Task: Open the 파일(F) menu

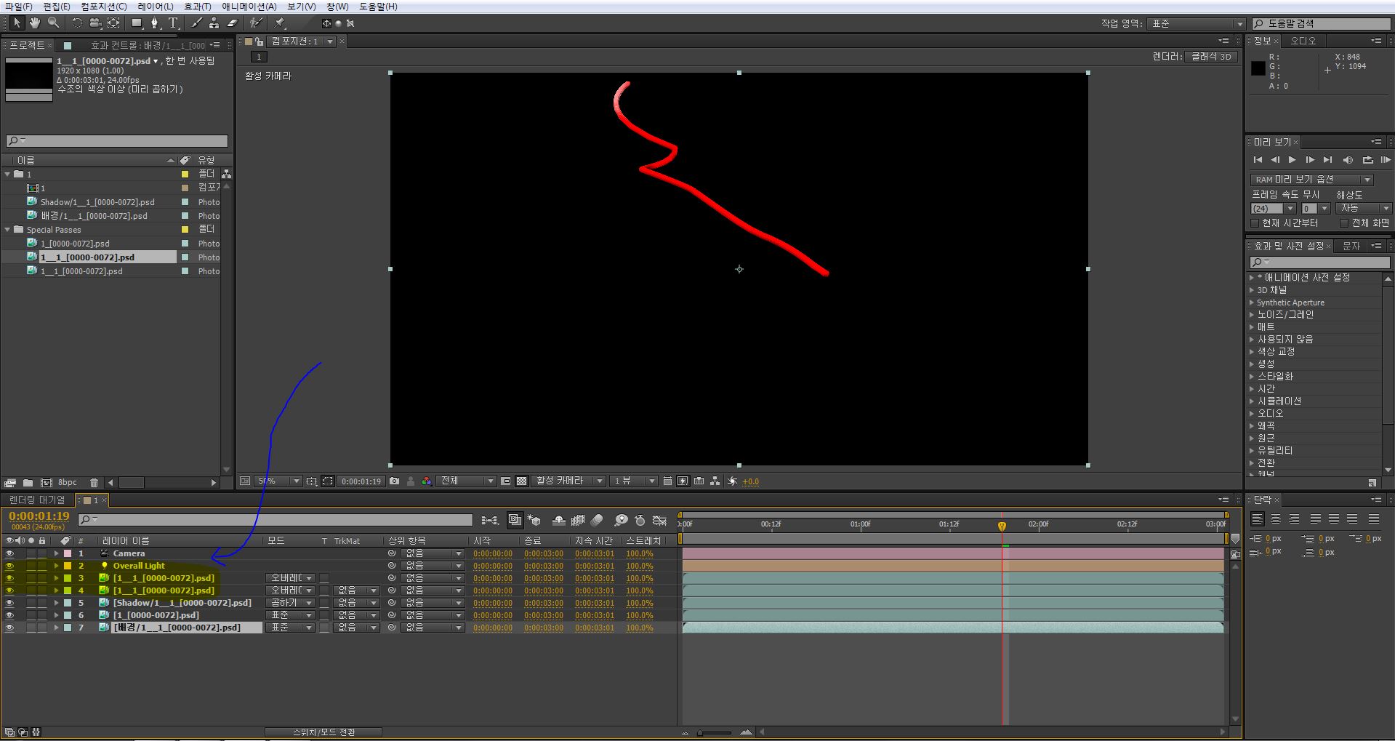Action: tap(18, 7)
